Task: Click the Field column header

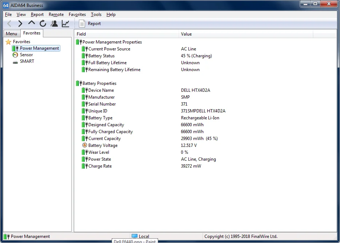Action: (127, 34)
